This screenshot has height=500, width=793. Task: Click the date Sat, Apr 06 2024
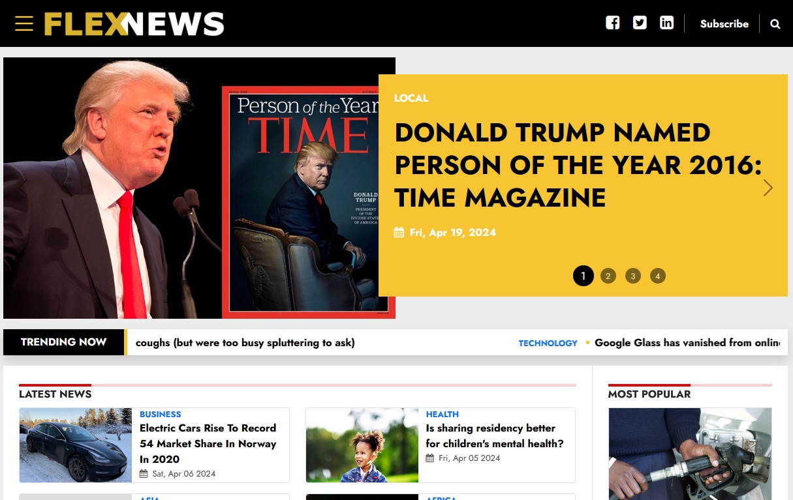(184, 474)
